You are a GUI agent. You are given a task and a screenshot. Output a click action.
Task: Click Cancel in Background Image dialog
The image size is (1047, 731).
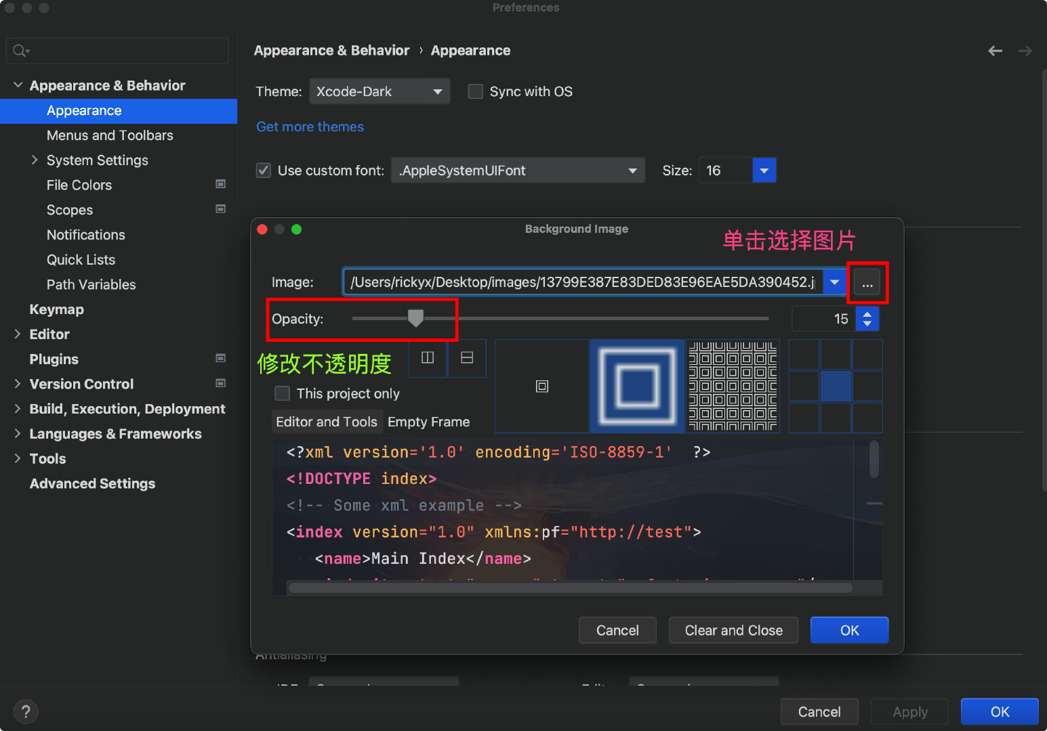point(617,630)
